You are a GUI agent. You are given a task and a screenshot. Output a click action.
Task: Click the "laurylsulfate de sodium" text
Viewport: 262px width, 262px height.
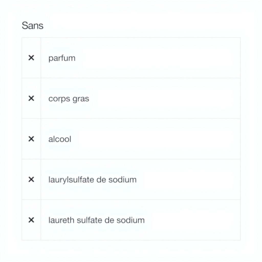(x=92, y=180)
